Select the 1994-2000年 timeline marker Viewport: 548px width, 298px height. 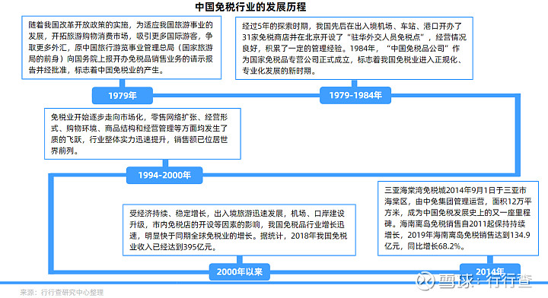tap(164, 175)
